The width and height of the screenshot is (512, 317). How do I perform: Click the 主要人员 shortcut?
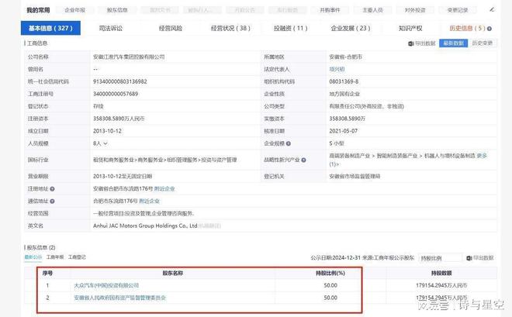click(372, 10)
